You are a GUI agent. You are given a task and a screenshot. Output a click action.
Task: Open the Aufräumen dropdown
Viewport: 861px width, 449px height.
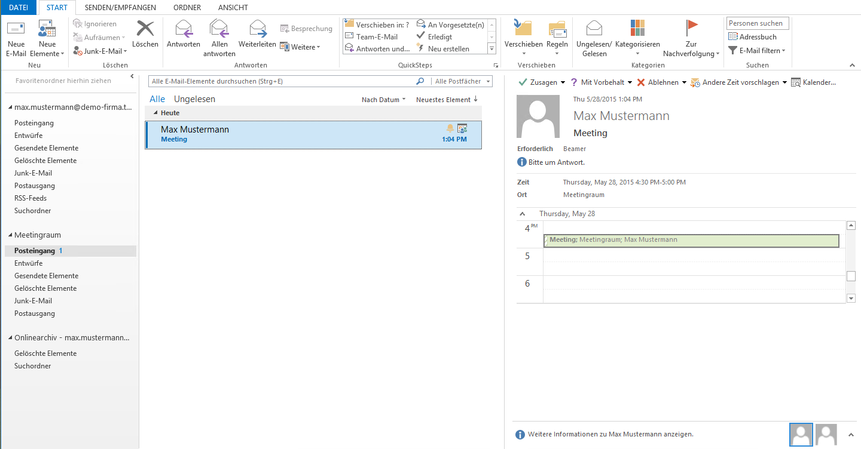pos(99,37)
